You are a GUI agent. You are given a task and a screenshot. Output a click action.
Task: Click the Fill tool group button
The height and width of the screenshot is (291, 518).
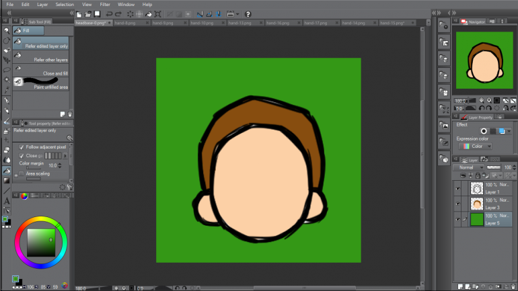click(28, 31)
